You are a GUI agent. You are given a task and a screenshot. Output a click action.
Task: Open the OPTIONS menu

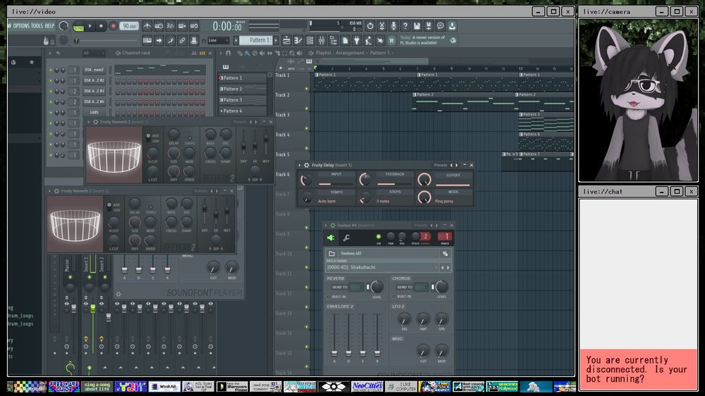pos(20,25)
